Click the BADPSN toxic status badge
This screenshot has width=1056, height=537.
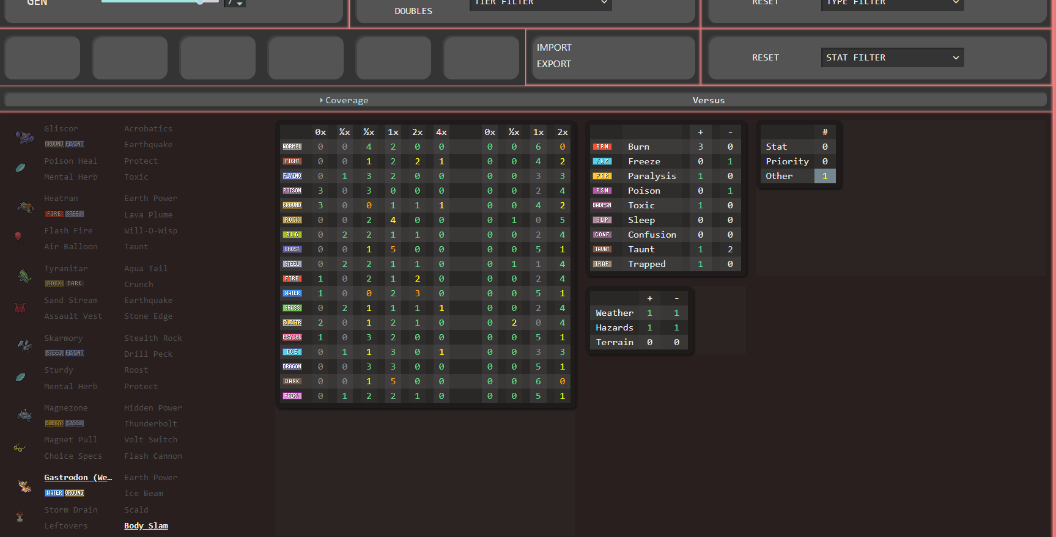602,205
